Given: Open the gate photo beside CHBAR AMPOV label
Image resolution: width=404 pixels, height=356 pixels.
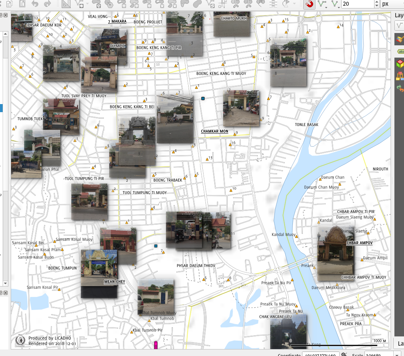Looking at the screenshot, I should tap(335, 253).
